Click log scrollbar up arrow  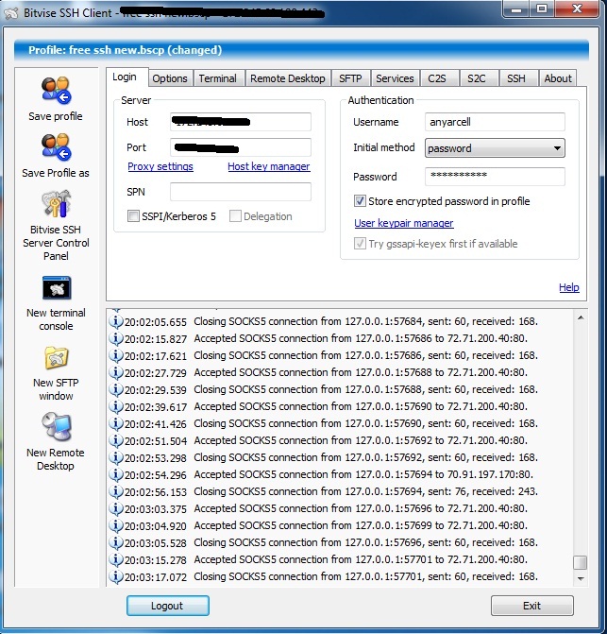(x=581, y=317)
